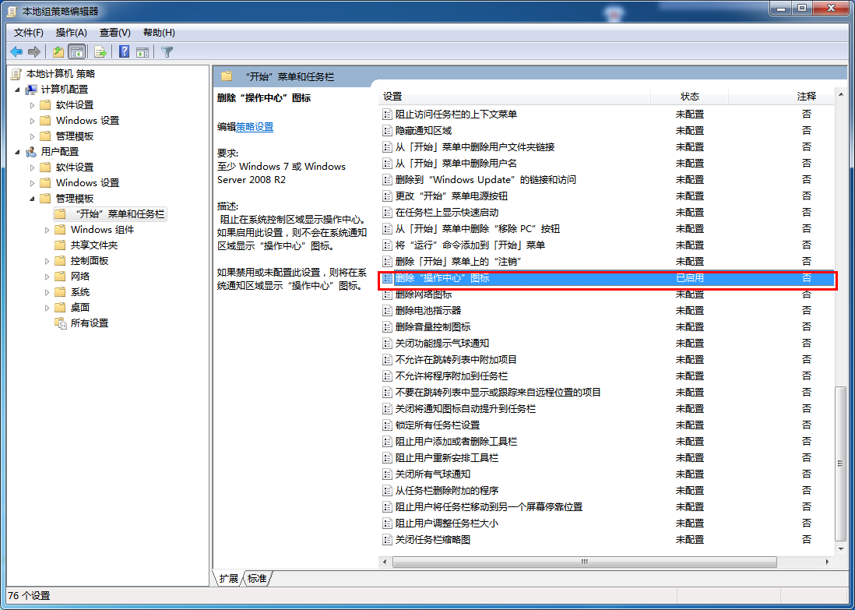Switch to the 扩展 tab

228,578
